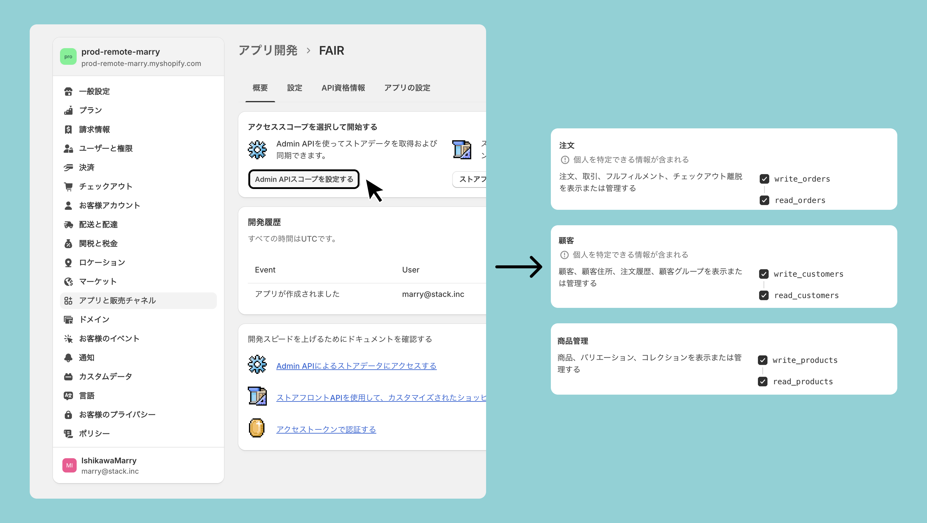This screenshot has width=927, height=523.
Task: Toggle the read_customers checkbox
Action: [x=764, y=295]
